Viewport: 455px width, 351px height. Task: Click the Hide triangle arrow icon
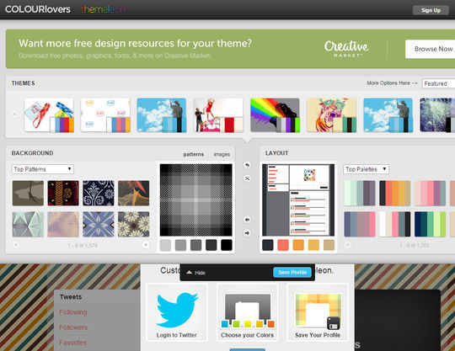click(190, 273)
